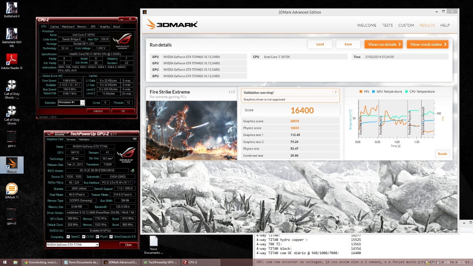Go to 3DMark HELP menu
The image size is (473, 266).
coord(445,25)
